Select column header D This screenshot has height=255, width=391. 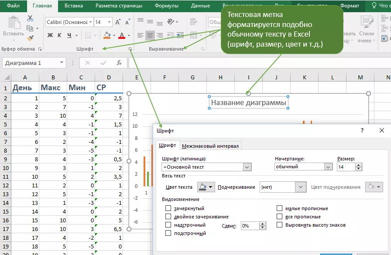point(109,78)
